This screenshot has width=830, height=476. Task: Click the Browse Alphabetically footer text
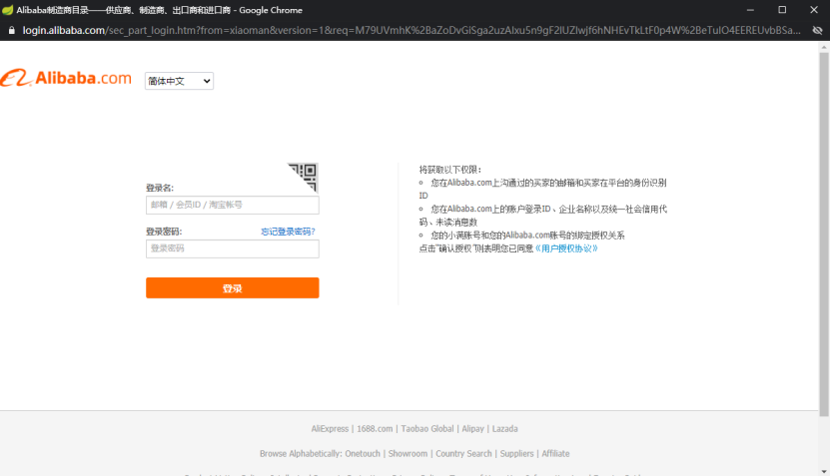coord(301,453)
